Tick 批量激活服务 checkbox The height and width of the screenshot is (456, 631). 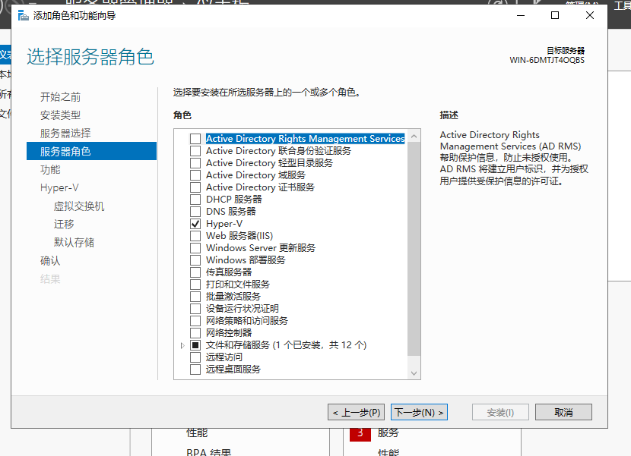point(195,296)
